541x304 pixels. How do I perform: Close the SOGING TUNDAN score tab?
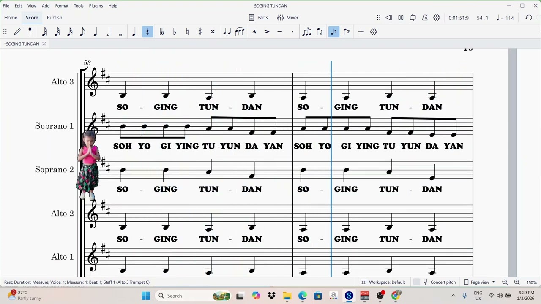click(44, 44)
